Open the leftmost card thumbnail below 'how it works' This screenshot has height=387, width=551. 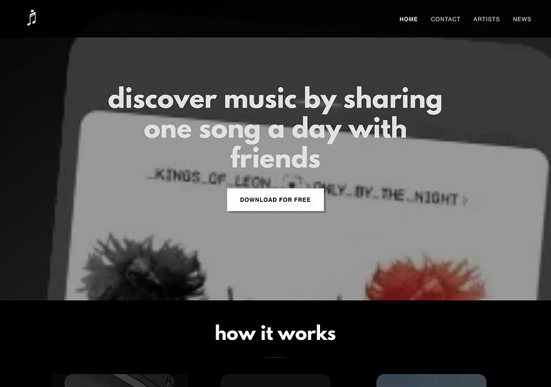(x=119, y=381)
